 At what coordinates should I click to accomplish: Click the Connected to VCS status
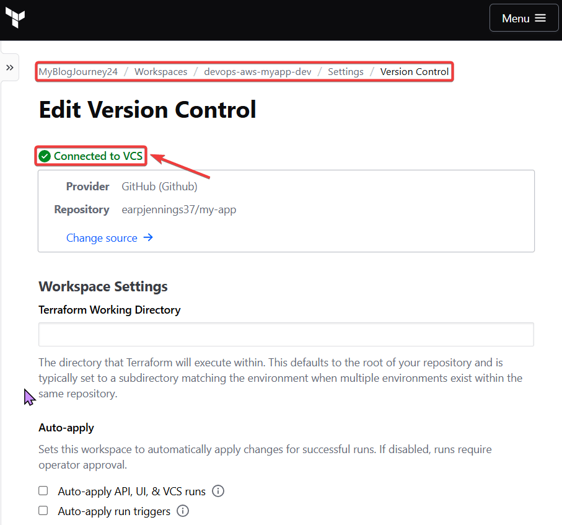98,156
